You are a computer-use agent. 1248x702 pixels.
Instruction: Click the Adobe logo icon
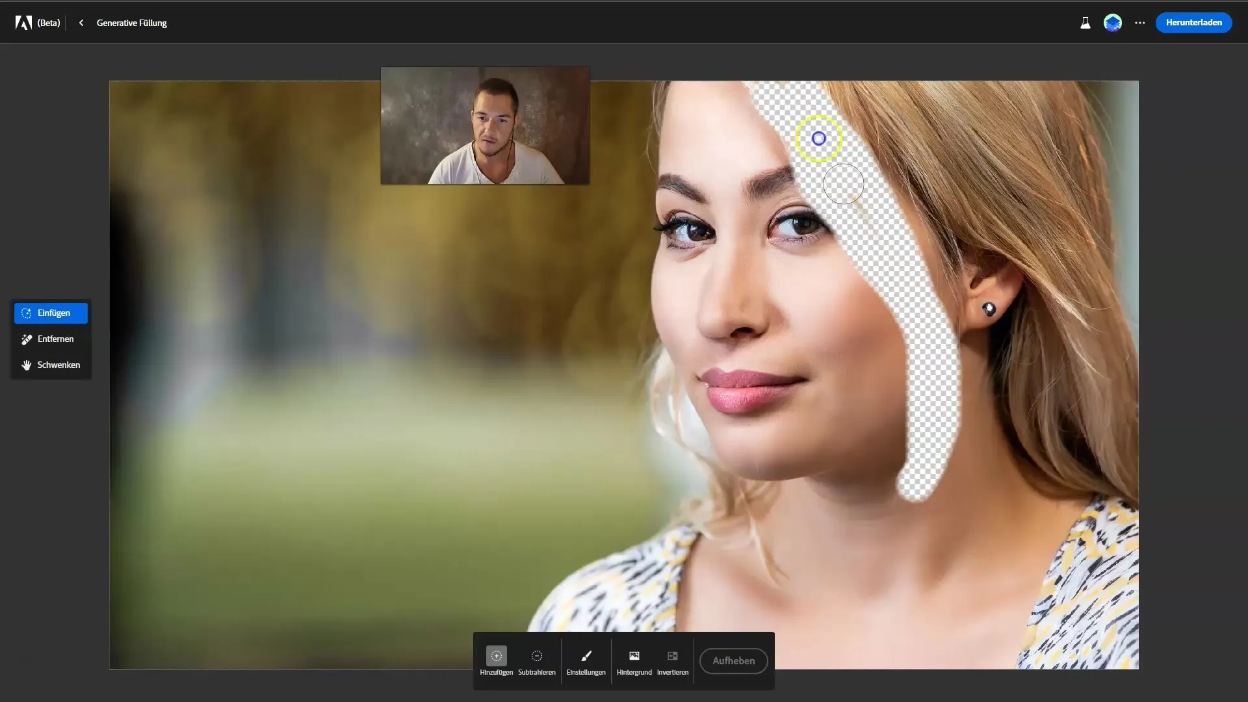point(23,23)
